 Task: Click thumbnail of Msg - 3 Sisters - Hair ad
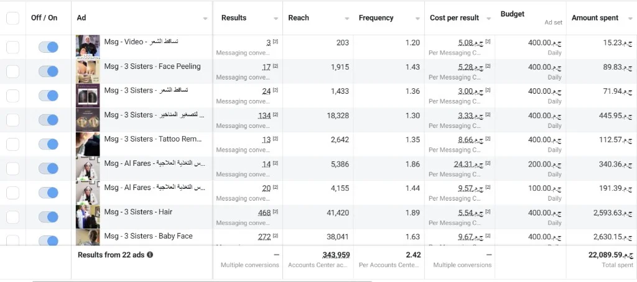tap(88, 217)
